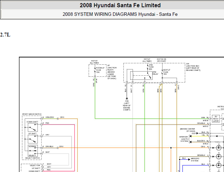Viewport: 224px width, 172px height.
Task: Click the GRN 15 wire label under ROOM LP fuse
Action: pyautogui.click(x=94, y=83)
